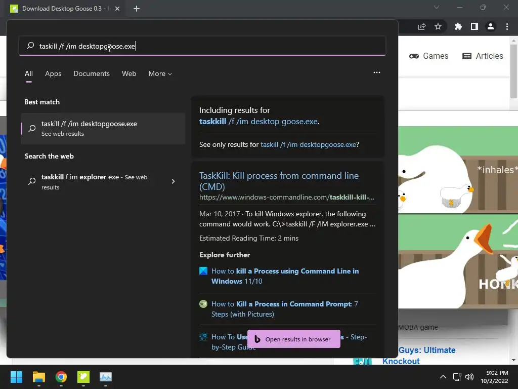This screenshot has width=518, height=389.
Task: Open How to kill a Process using Command Line link
Action: [285, 276]
